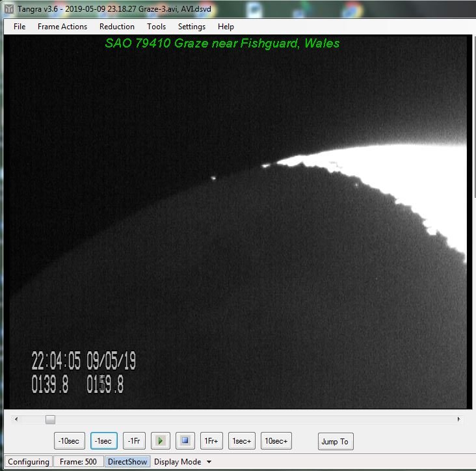Jump back 10 seconds
Image resolution: width=476 pixels, height=471 pixels.
pos(69,441)
